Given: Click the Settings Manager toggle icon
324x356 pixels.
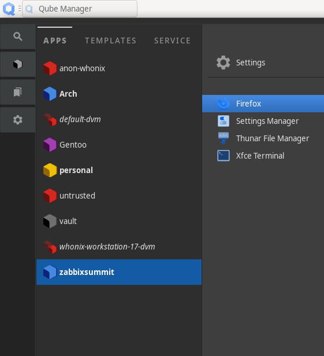Looking at the screenshot, I should pos(224,121).
